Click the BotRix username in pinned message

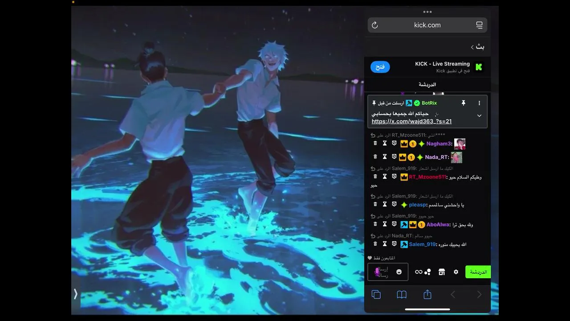pyautogui.click(x=429, y=103)
